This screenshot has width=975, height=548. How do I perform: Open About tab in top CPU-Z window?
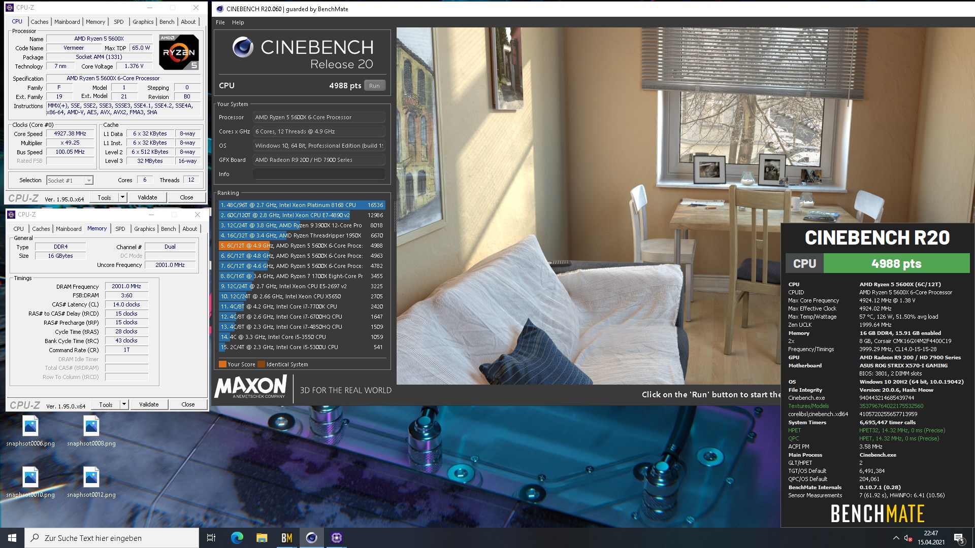[188, 22]
